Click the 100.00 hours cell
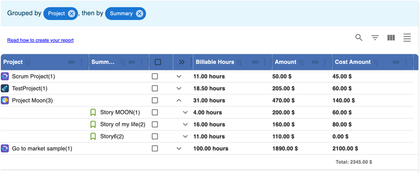420x173 pixels. 211,148
